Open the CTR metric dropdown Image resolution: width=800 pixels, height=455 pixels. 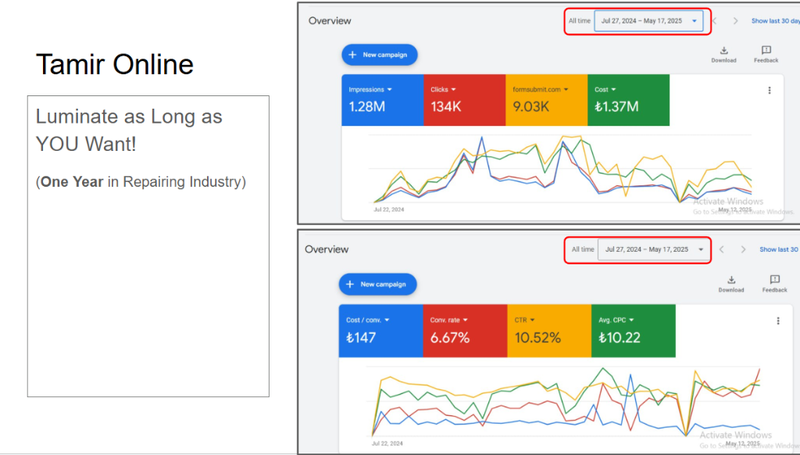(x=524, y=321)
